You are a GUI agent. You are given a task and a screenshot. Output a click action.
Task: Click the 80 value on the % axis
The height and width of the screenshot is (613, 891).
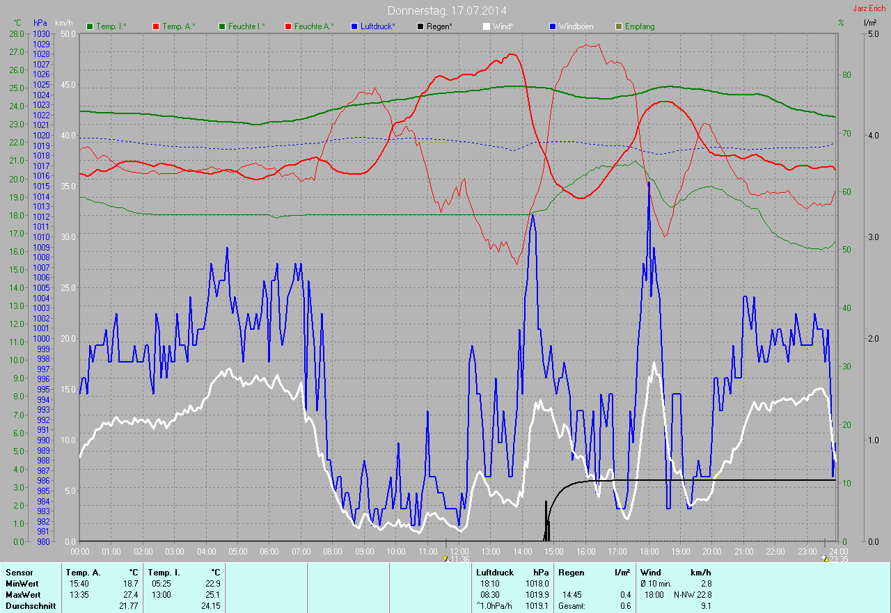pyautogui.click(x=845, y=74)
